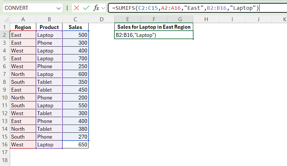
Task: Click the Product header cell
Action: pyautogui.click(x=49, y=27)
